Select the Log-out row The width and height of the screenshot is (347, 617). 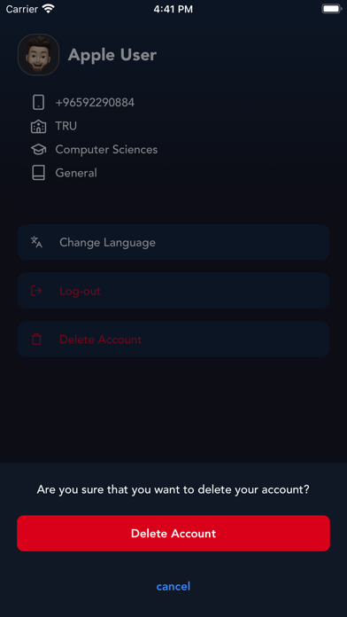(x=173, y=291)
